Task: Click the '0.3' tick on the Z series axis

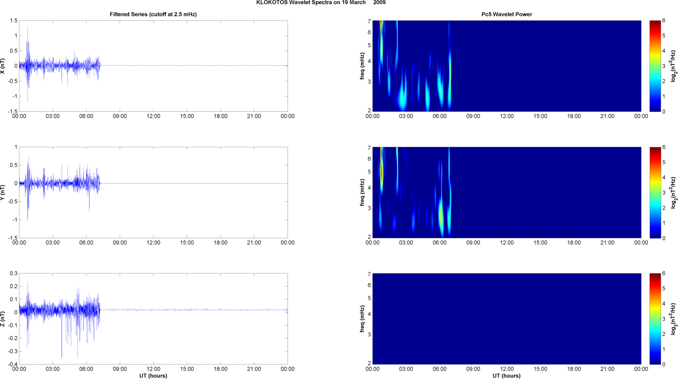Action: [x=13, y=273]
